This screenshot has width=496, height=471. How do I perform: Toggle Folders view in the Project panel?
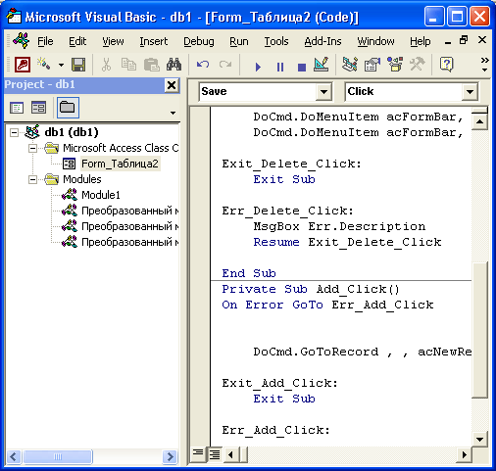[68, 108]
